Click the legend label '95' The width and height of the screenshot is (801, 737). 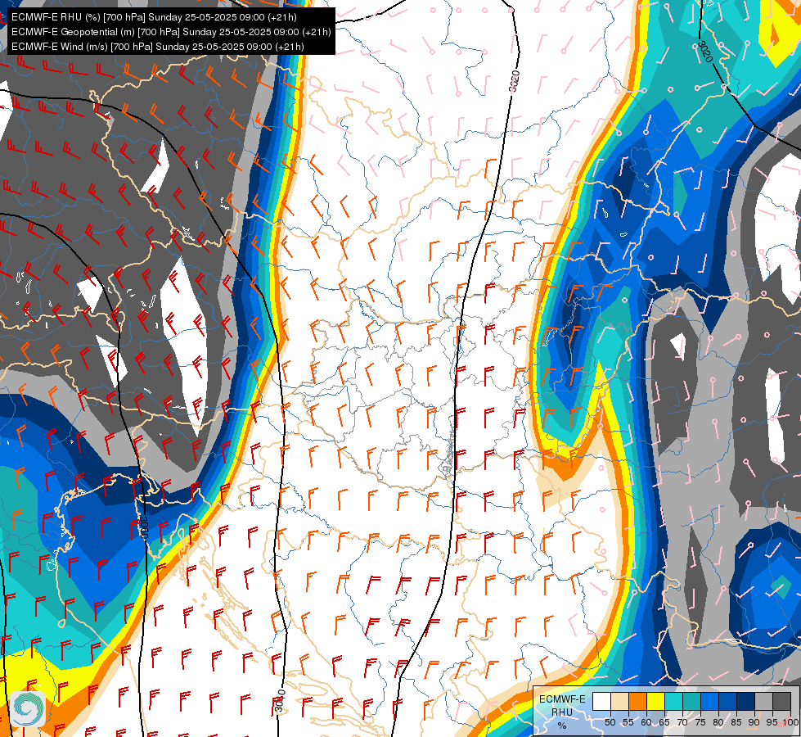tap(772, 722)
